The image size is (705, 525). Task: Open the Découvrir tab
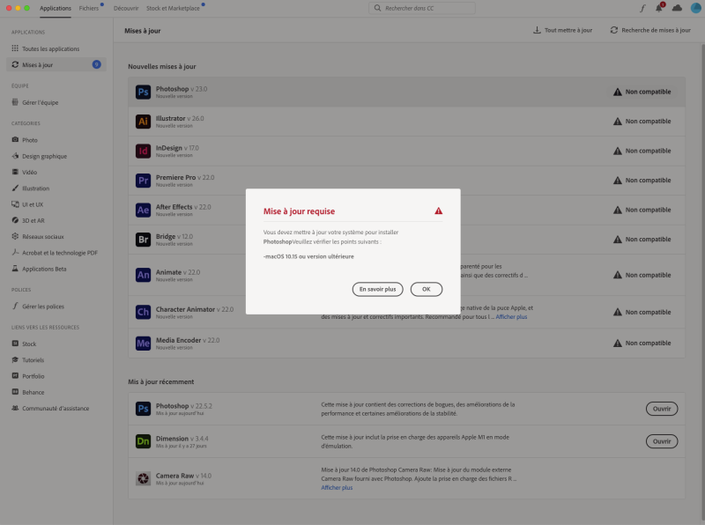(126, 8)
